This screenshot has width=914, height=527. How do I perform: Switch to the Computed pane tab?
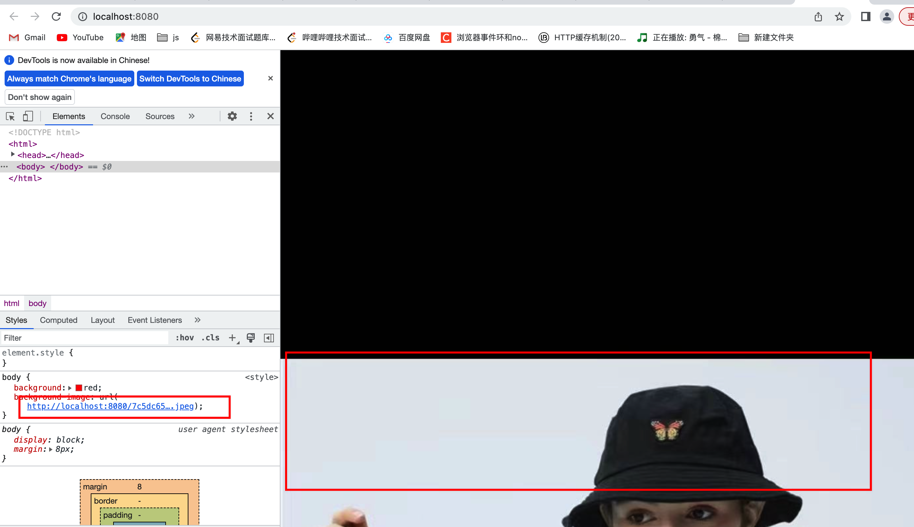click(x=59, y=320)
